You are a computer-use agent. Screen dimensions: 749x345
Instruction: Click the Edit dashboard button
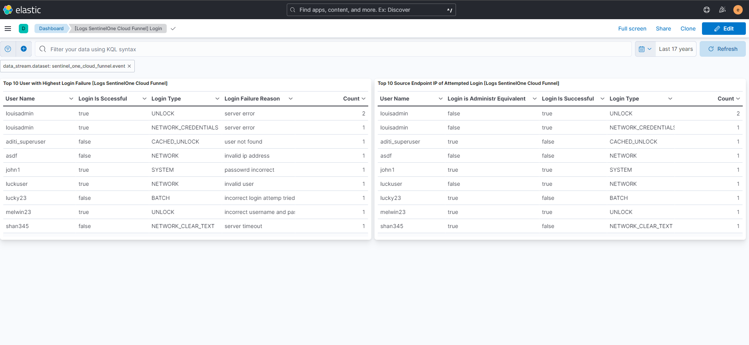pyautogui.click(x=724, y=29)
